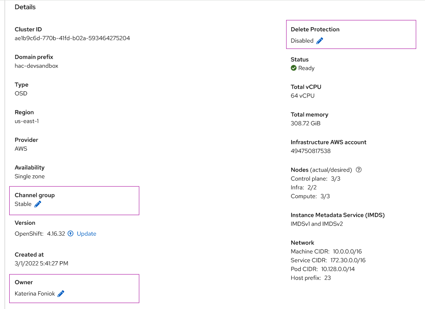Viewport: 425px width, 309px height.
Task: Select the hac-devsandbox domain prefix text
Action: pyautogui.click(x=37, y=66)
